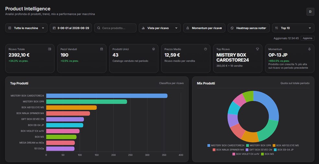This screenshot has width=319, height=164.
Task: Click the +654.5% vs prev. growth text
Action: coord(279,61)
